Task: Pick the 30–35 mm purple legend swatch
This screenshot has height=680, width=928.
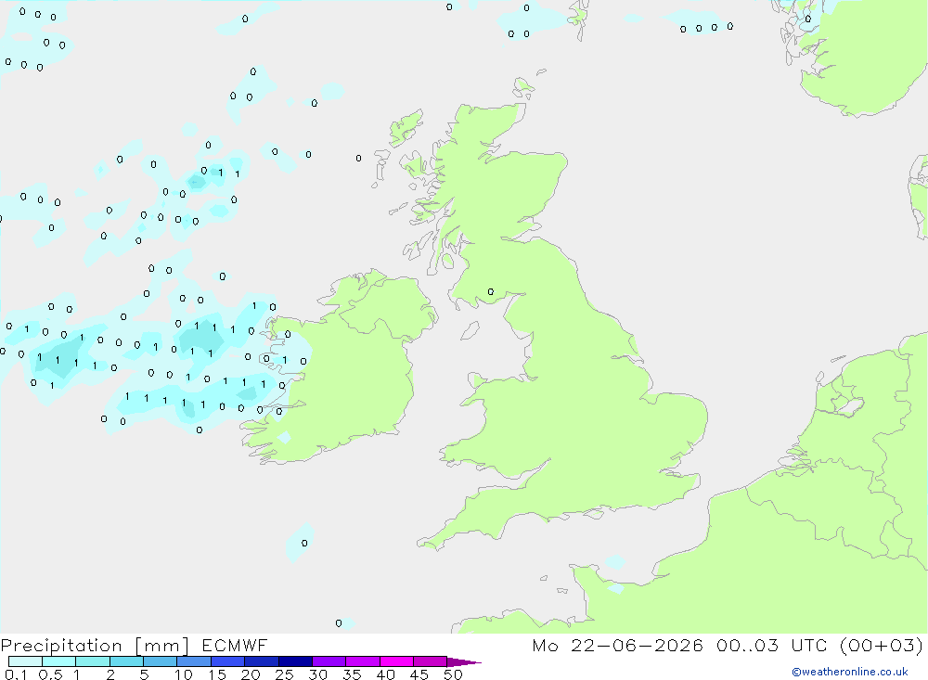Action: pyautogui.click(x=329, y=661)
